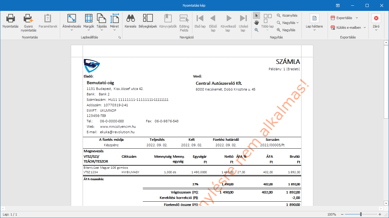The width and height of the screenshot is (389, 218).
Task: Expand the Küldés e-mailben arrow
Action: coord(365,28)
